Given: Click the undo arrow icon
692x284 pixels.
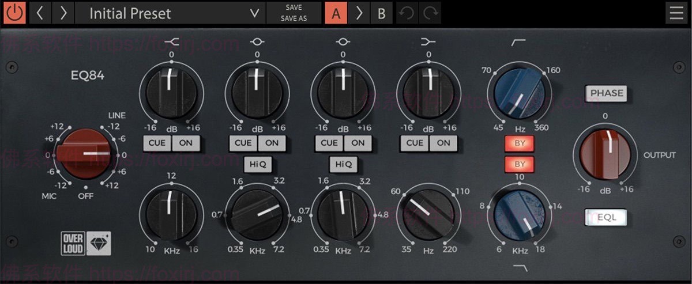Looking at the screenshot, I should (407, 13).
